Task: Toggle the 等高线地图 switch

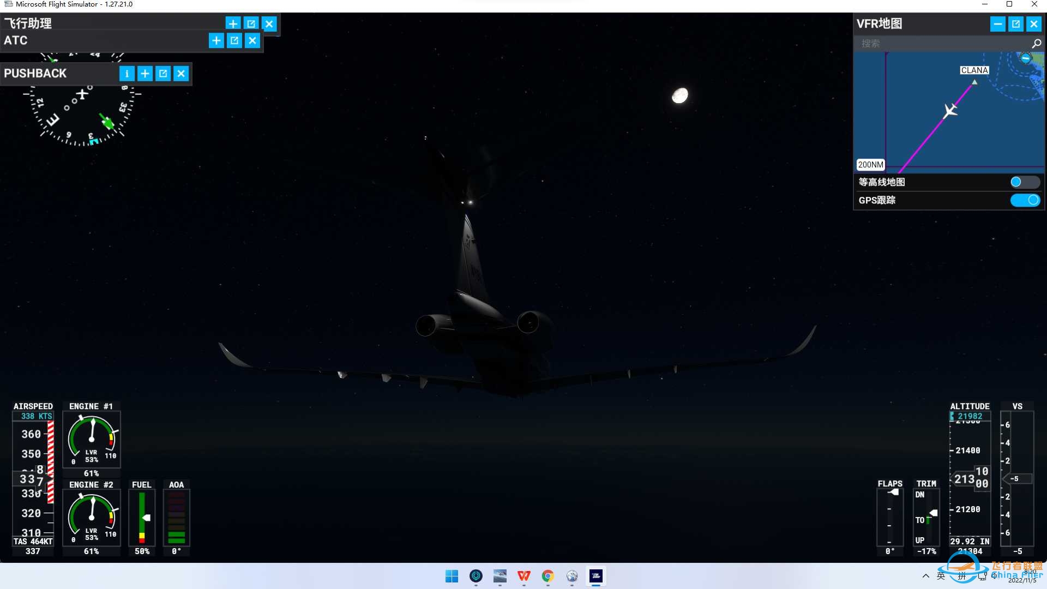Action: point(1025,182)
